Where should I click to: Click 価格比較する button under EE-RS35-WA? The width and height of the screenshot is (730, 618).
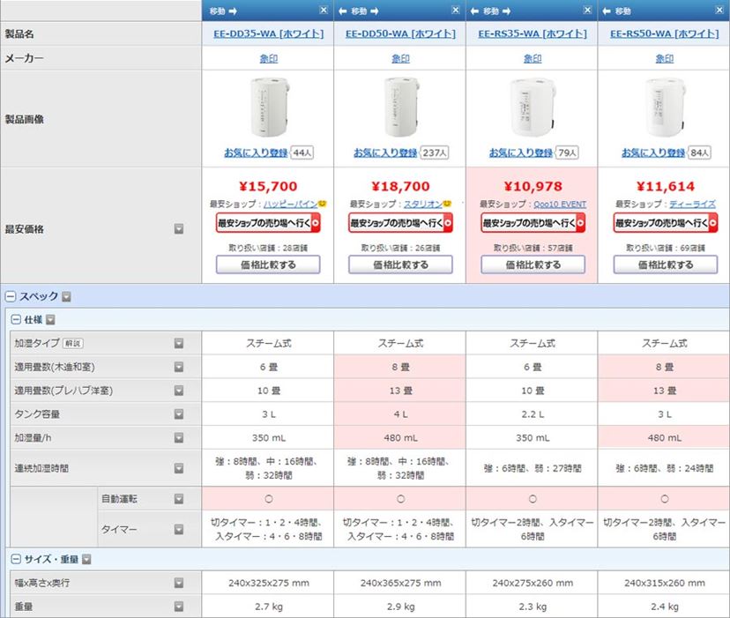click(x=532, y=264)
